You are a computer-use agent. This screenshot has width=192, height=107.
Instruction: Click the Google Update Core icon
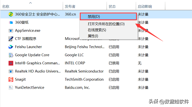coord(11,55)
